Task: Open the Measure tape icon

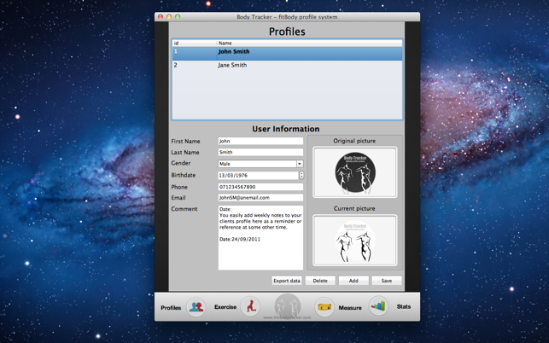Action: (x=324, y=307)
